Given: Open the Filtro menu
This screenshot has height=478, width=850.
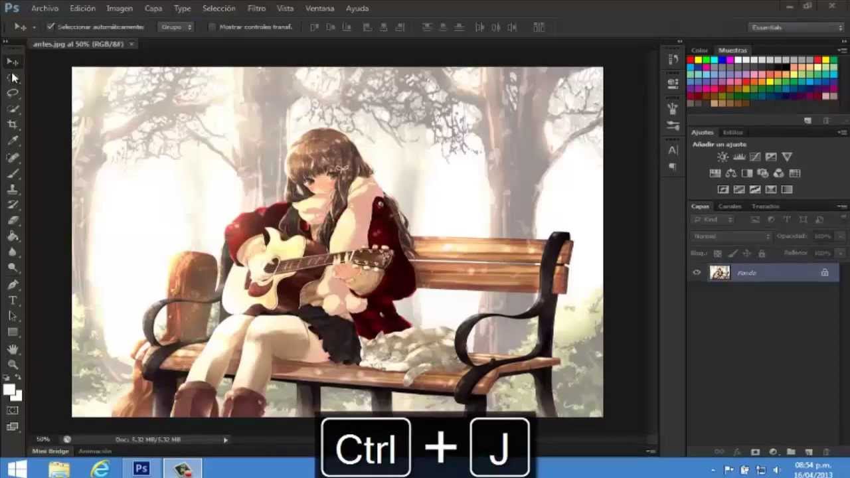Looking at the screenshot, I should (x=256, y=9).
